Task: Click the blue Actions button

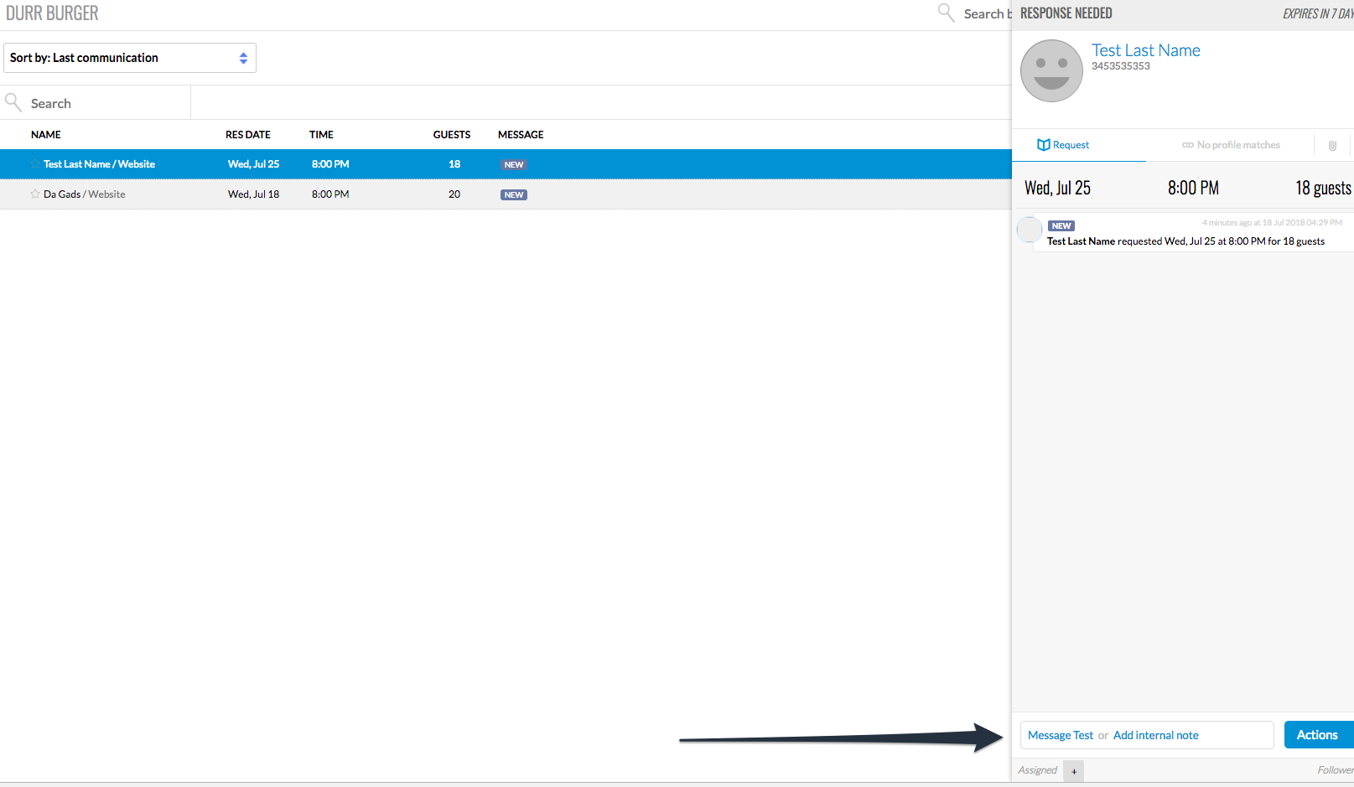Action: (1317, 735)
